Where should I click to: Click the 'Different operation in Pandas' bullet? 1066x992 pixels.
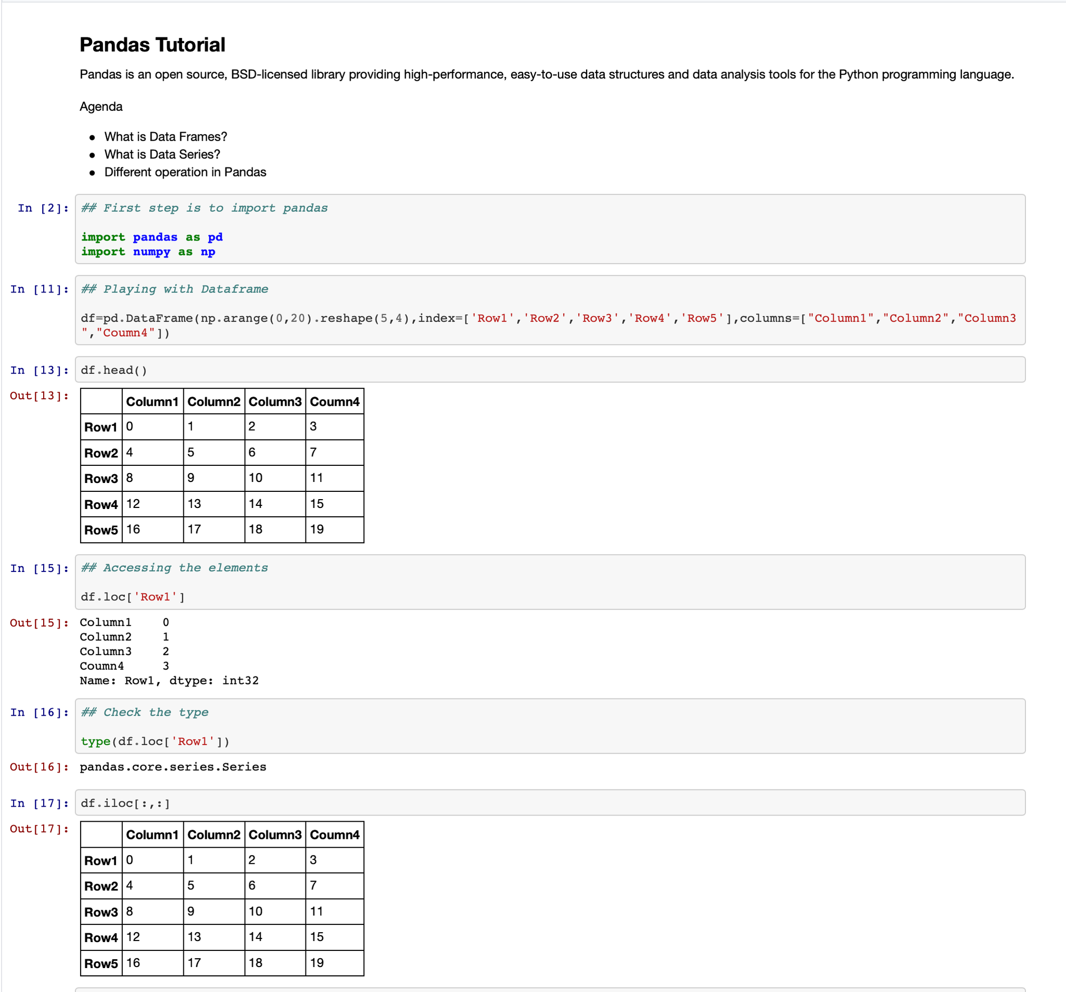(x=185, y=172)
